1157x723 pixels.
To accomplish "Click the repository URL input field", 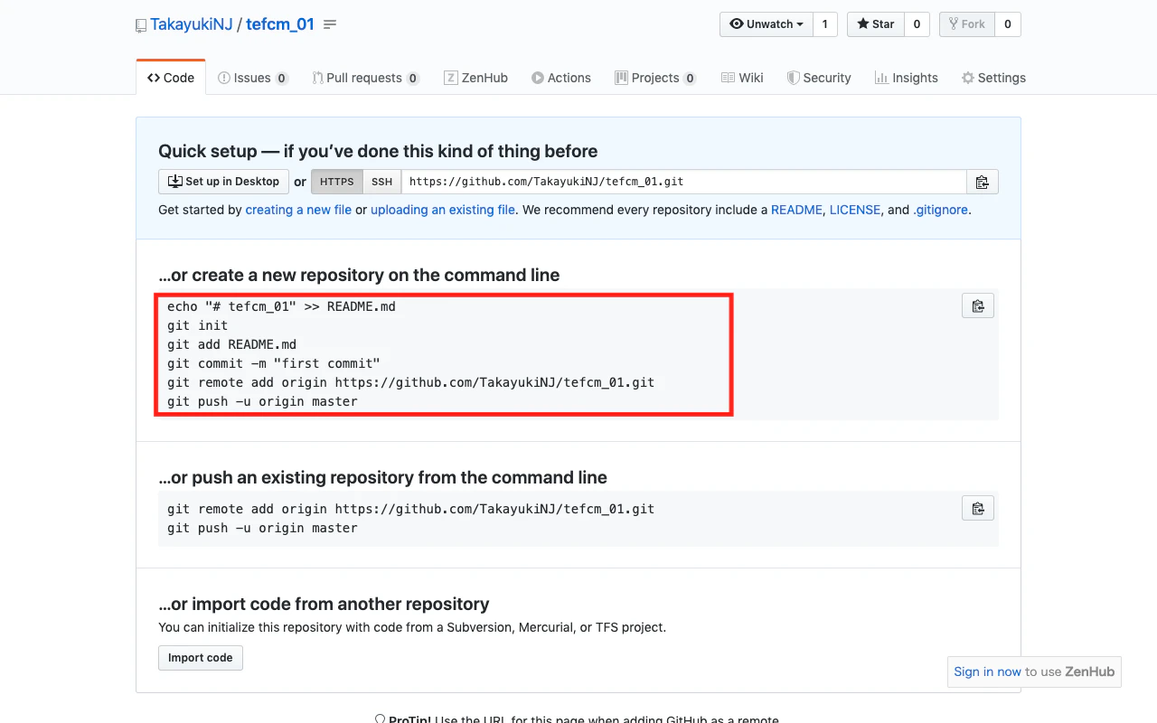I will [684, 182].
